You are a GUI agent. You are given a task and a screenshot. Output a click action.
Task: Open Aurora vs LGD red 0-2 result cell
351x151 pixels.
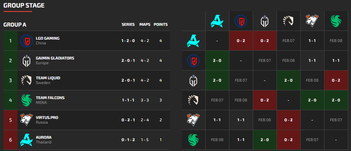click(x=241, y=41)
